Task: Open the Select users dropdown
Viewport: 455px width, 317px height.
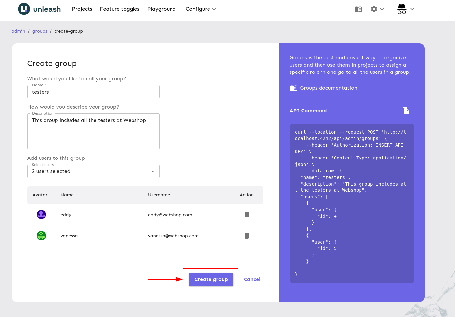Action: point(93,171)
